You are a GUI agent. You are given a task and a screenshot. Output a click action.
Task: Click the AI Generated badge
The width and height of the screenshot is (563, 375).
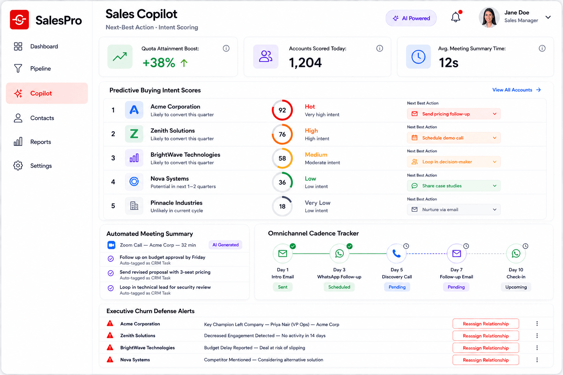point(225,245)
